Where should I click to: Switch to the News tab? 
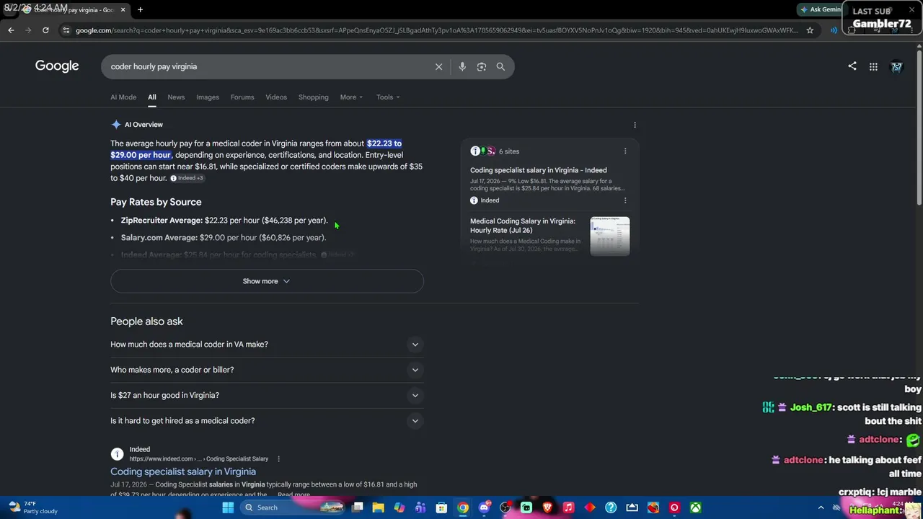coord(176,97)
